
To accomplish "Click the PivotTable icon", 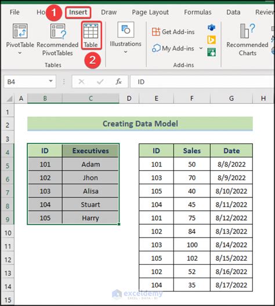I will [x=20, y=31].
